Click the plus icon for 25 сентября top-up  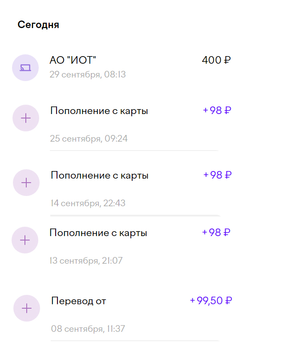click(x=26, y=118)
